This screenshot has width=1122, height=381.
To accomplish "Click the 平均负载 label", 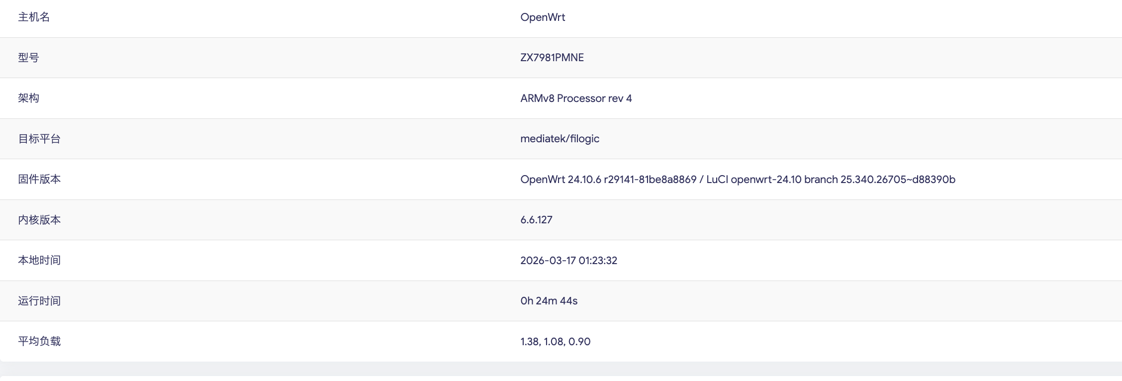I will pos(39,342).
